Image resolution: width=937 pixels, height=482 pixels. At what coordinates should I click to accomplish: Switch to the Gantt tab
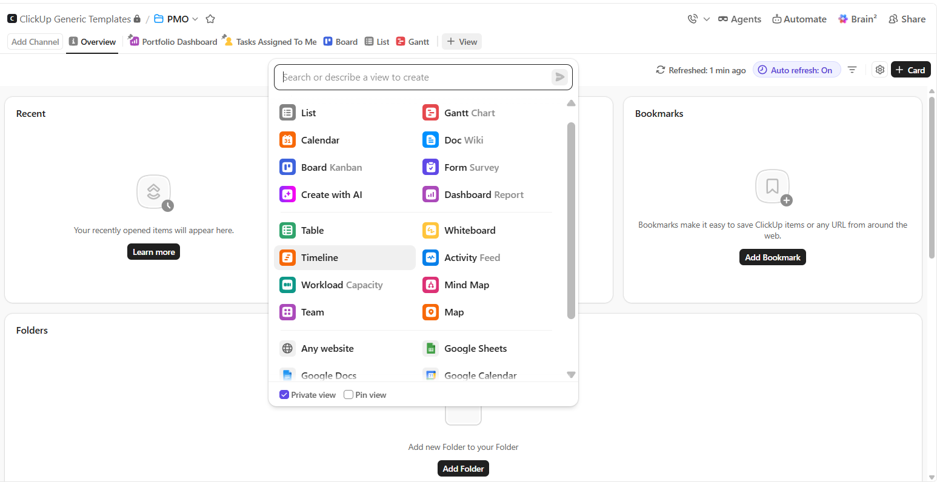coord(413,42)
